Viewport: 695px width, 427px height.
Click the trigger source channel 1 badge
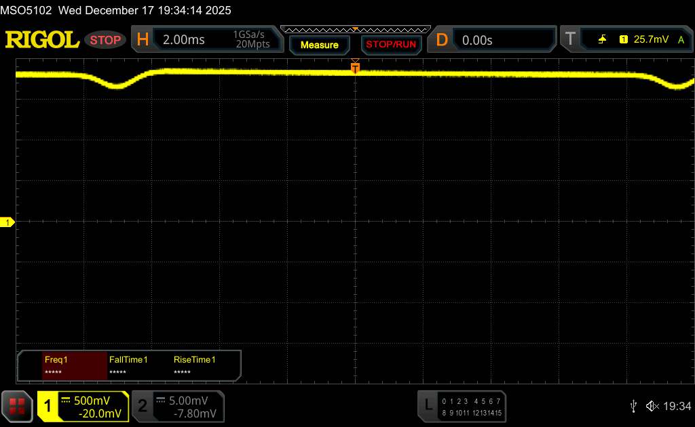tap(623, 40)
